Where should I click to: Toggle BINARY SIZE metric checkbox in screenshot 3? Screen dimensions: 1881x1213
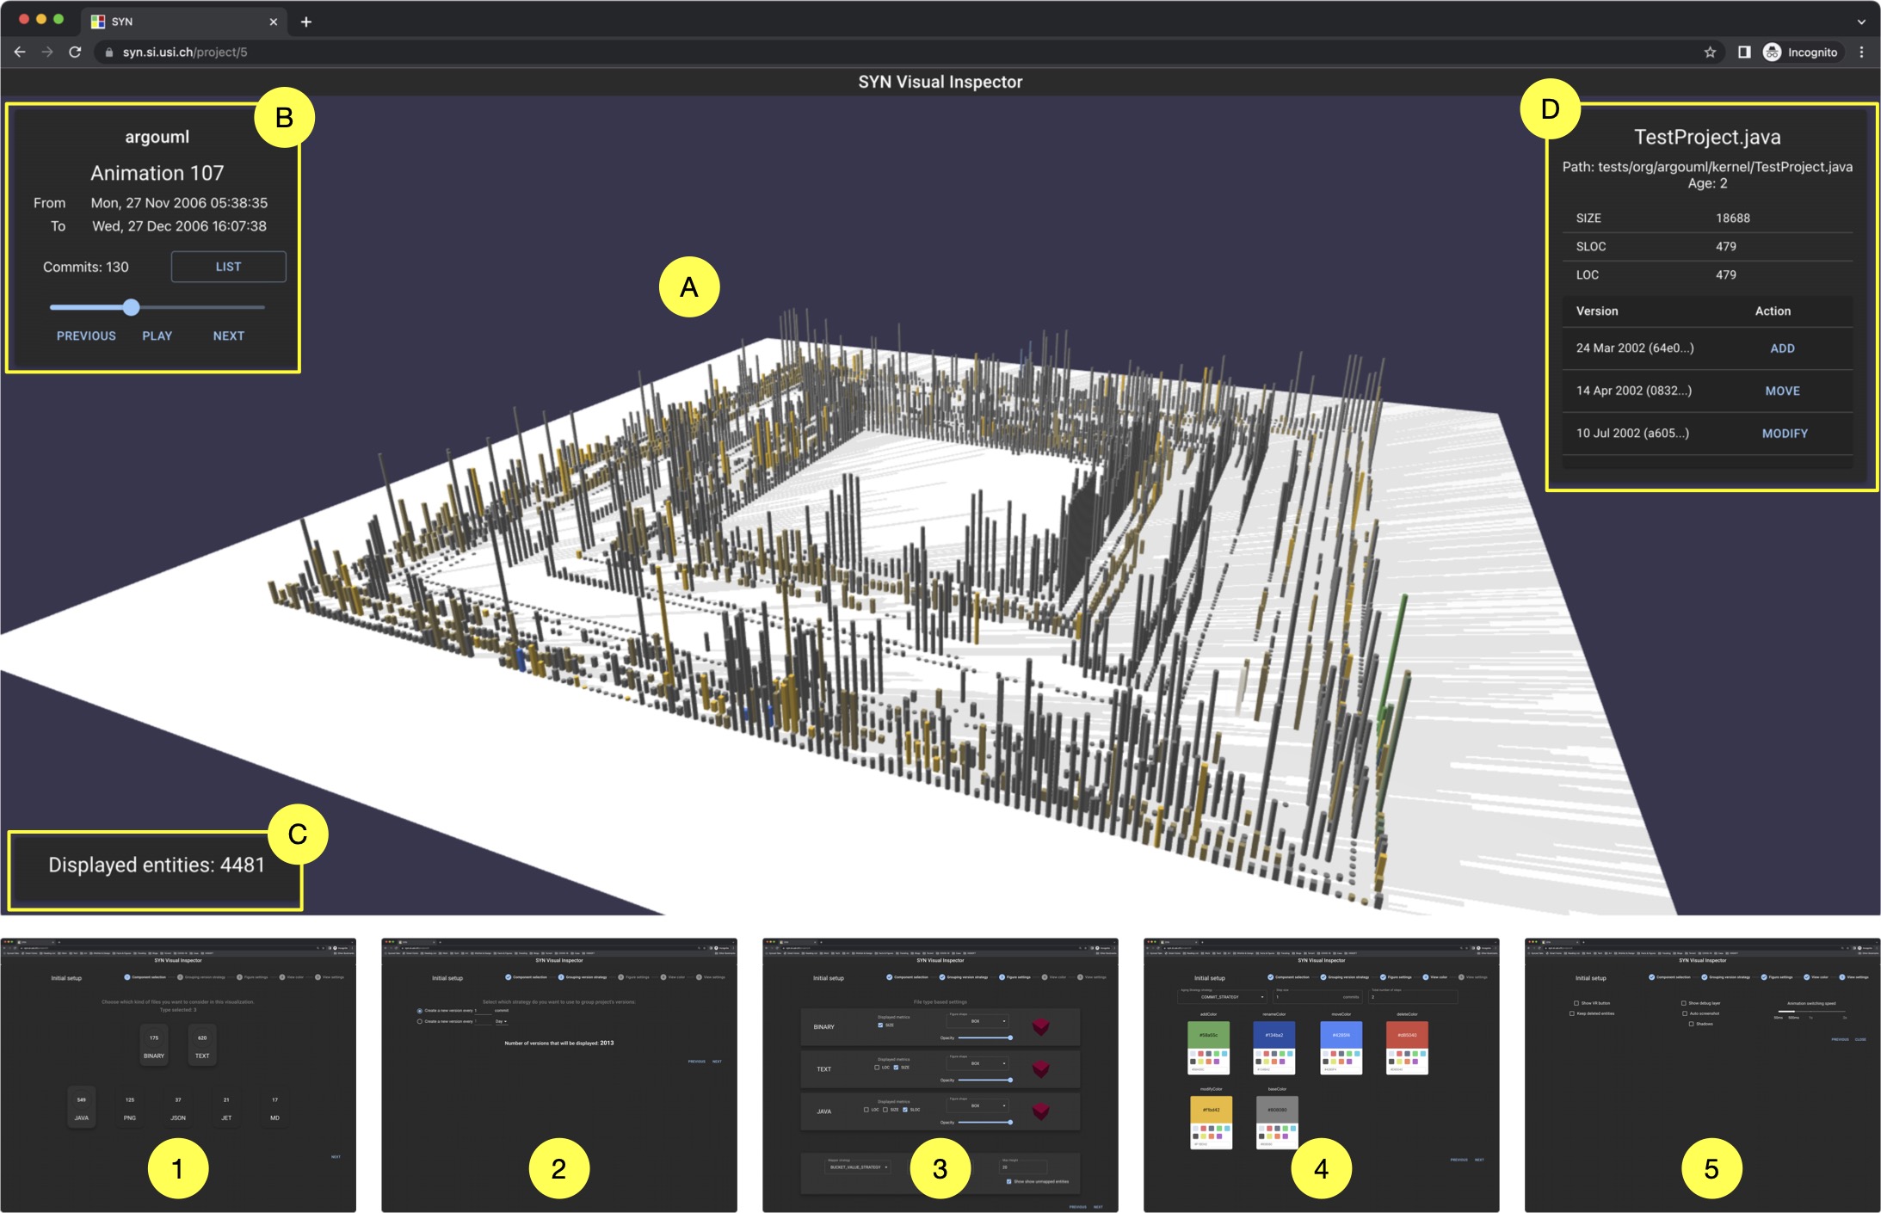879,1025
